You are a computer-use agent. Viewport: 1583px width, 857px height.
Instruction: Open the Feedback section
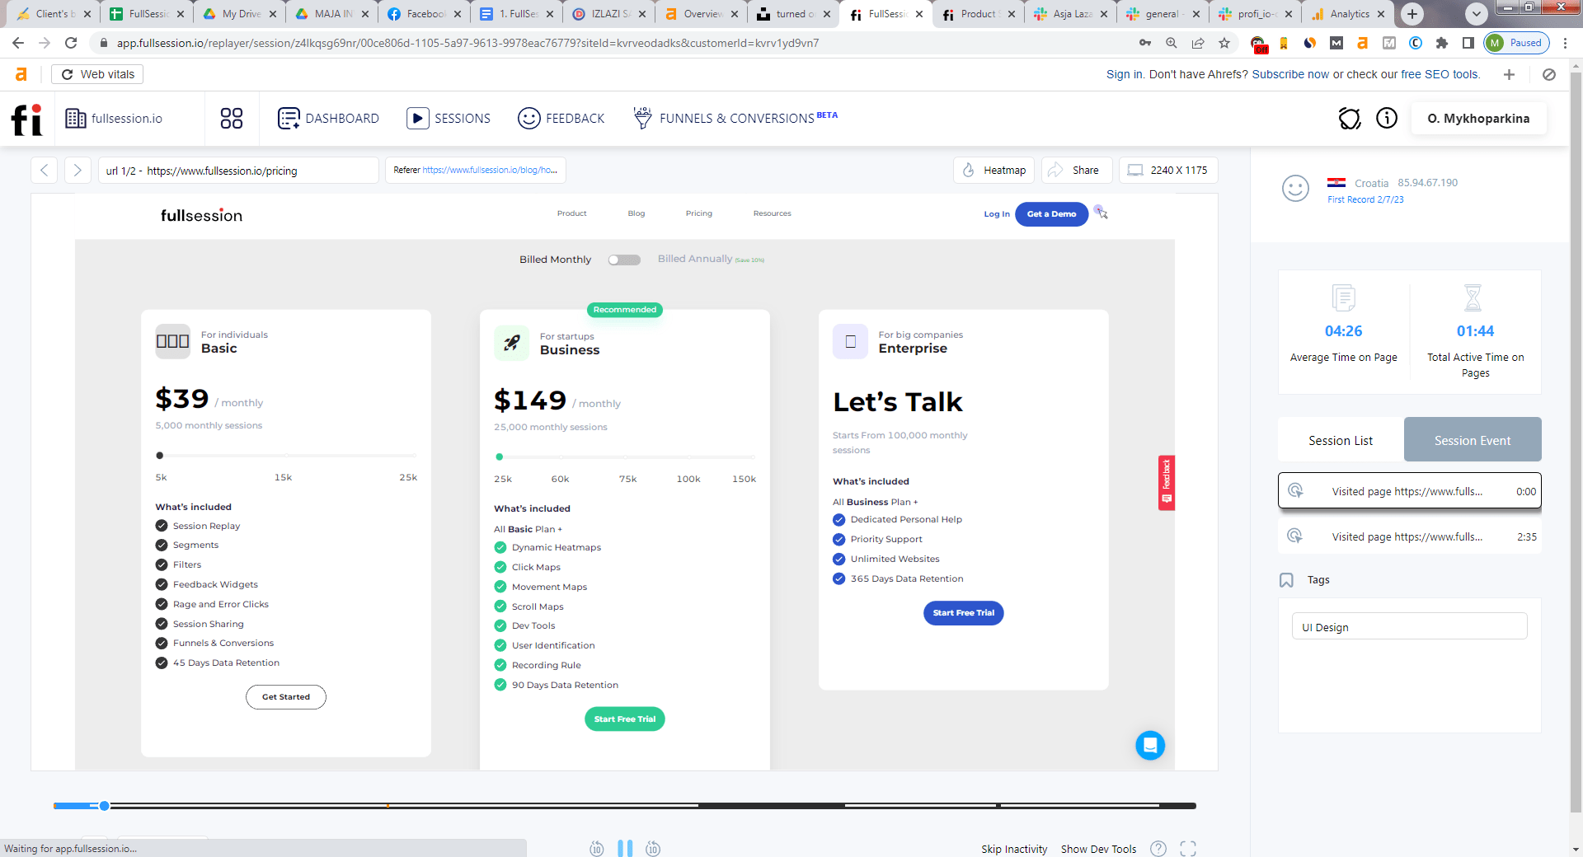(x=561, y=119)
